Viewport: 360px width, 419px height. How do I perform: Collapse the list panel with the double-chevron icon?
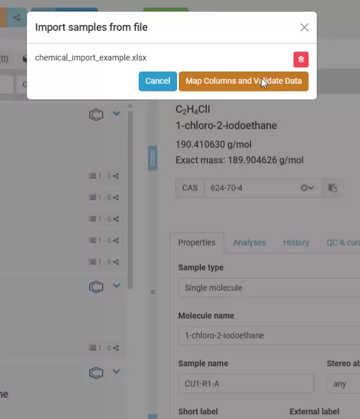(153, 292)
